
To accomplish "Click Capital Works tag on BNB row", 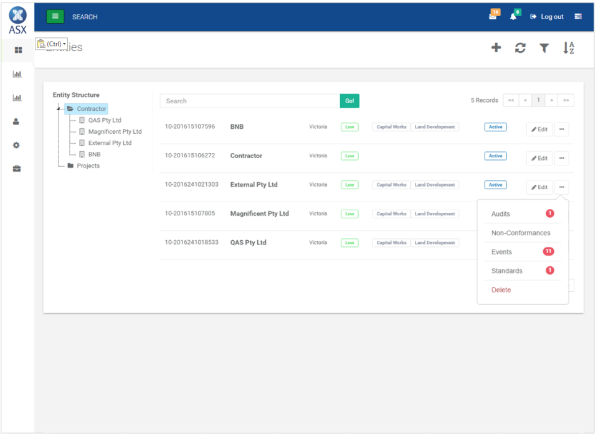I will click(391, 127).
